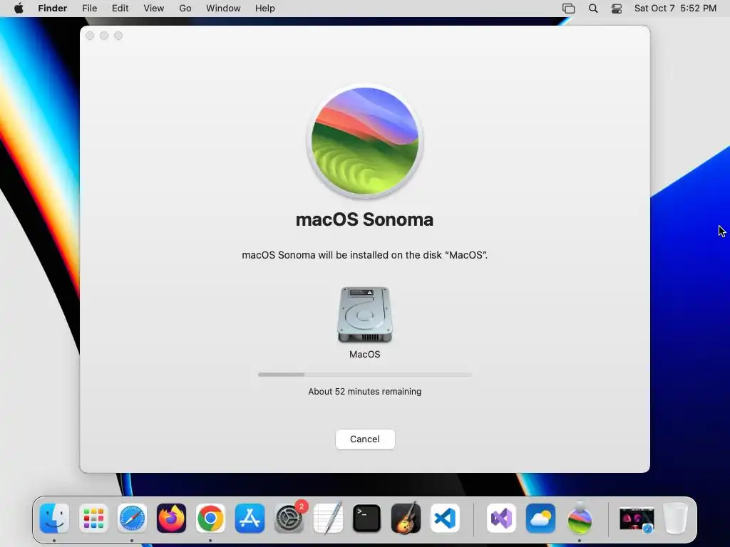Open the Apple menu
Viewport: 730px width, 547px height.
19,9
